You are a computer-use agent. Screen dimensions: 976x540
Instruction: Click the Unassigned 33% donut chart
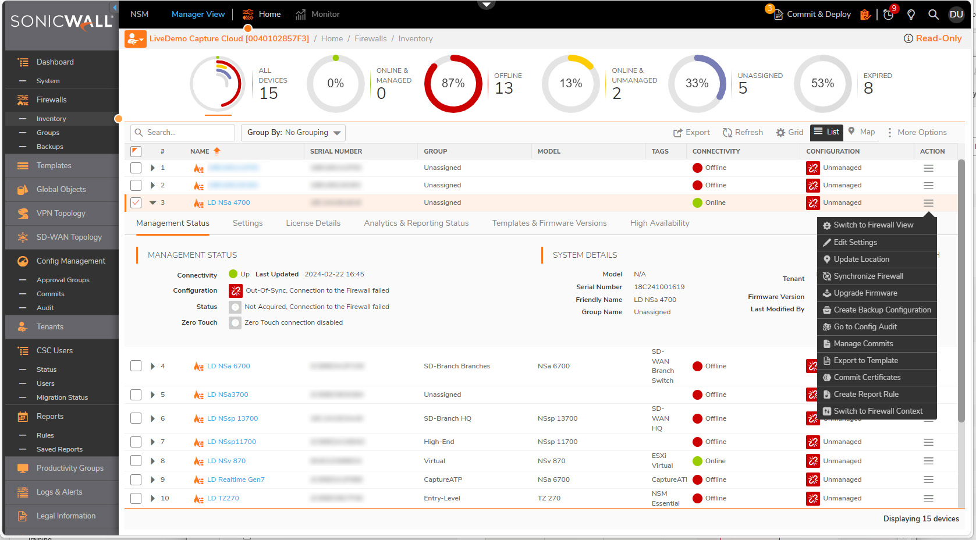[697, 84]
